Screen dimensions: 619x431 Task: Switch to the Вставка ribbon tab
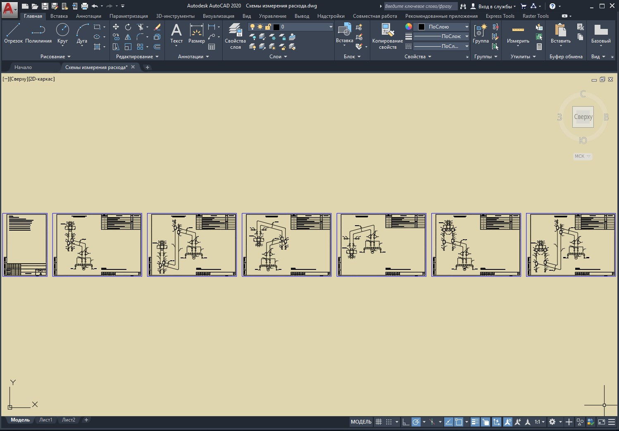(59, 16)
